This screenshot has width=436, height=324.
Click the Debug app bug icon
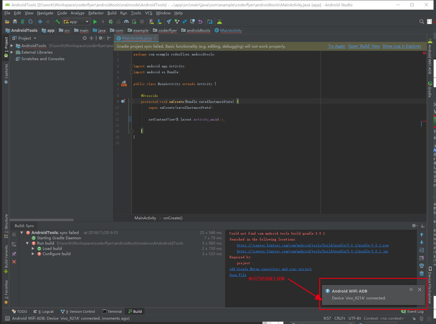tap(111, 22)
